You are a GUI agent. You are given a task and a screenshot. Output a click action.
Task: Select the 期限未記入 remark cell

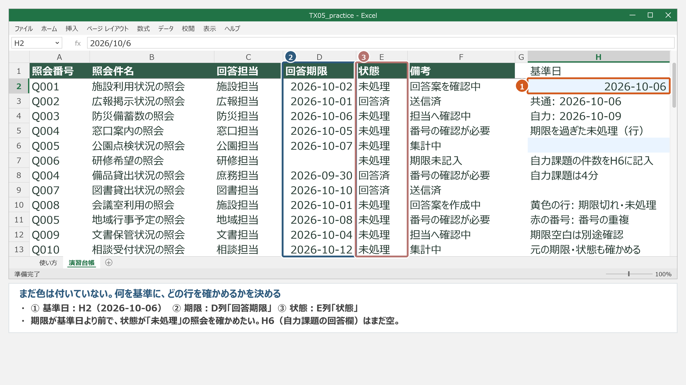click(x=461, y=160)
